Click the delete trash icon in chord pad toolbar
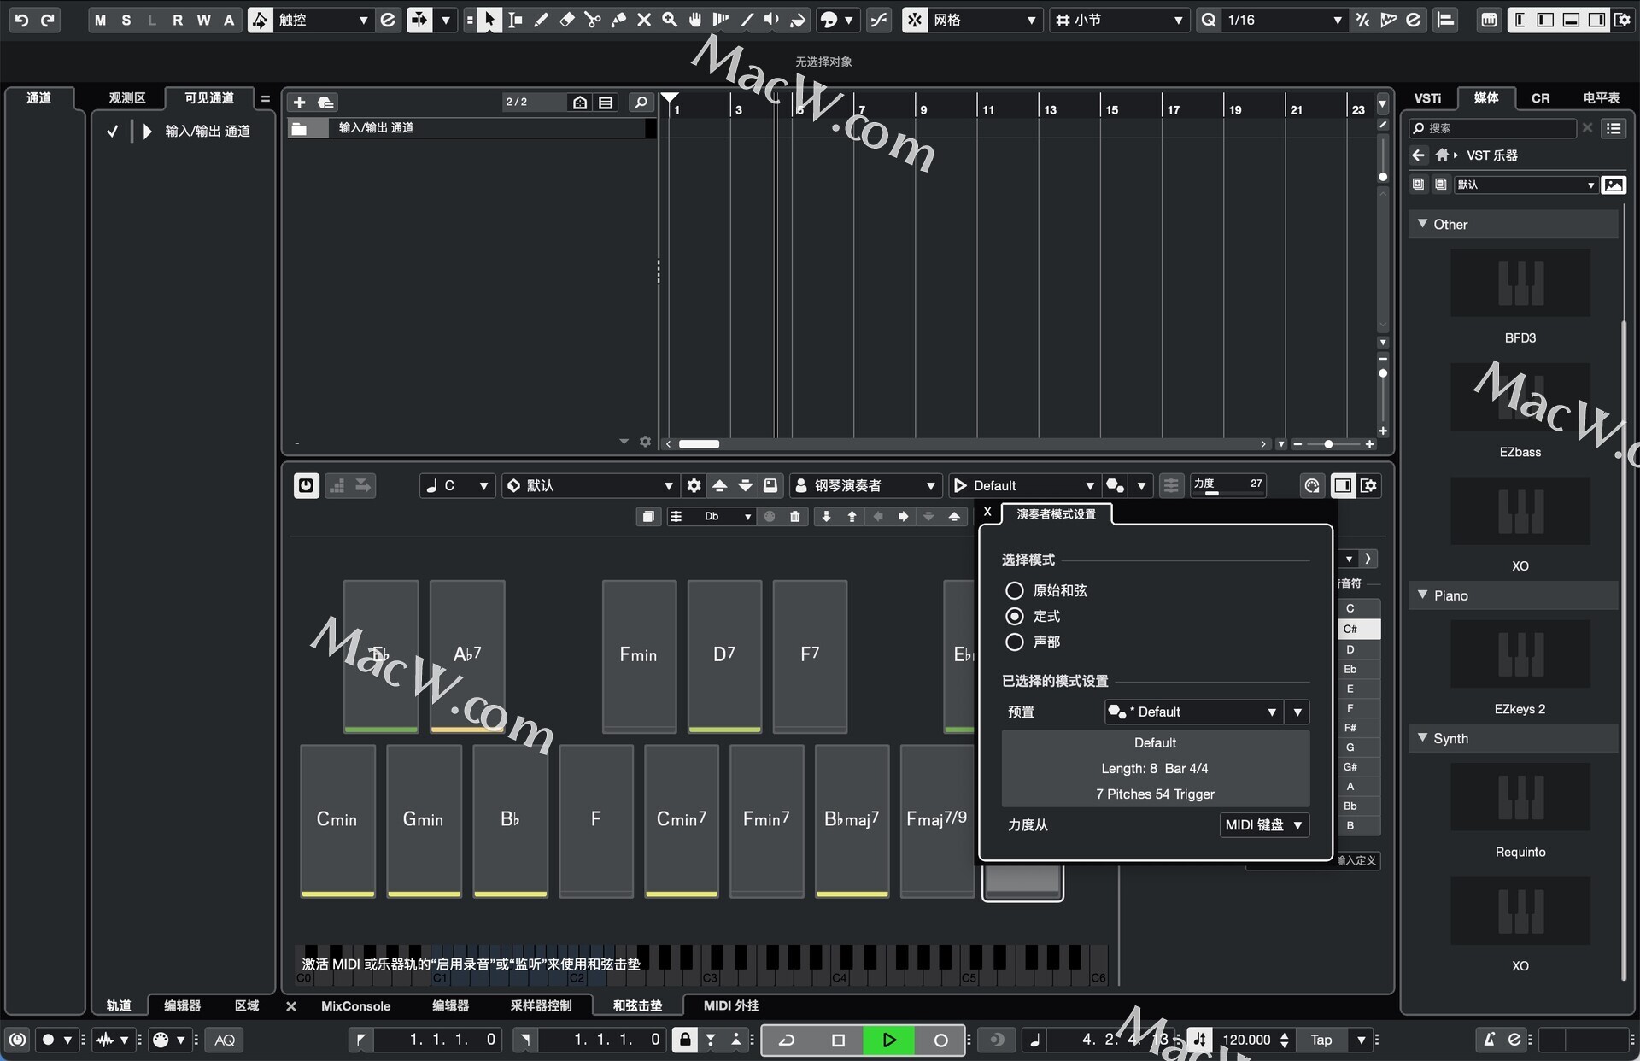 795,516
